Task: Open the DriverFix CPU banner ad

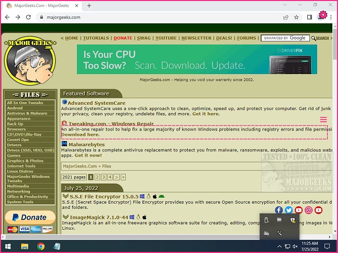Action: pos(197,59)
